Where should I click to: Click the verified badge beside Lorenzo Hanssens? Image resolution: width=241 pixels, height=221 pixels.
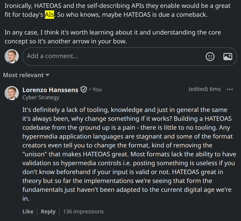pyautogui.click(x=84, y=90)
